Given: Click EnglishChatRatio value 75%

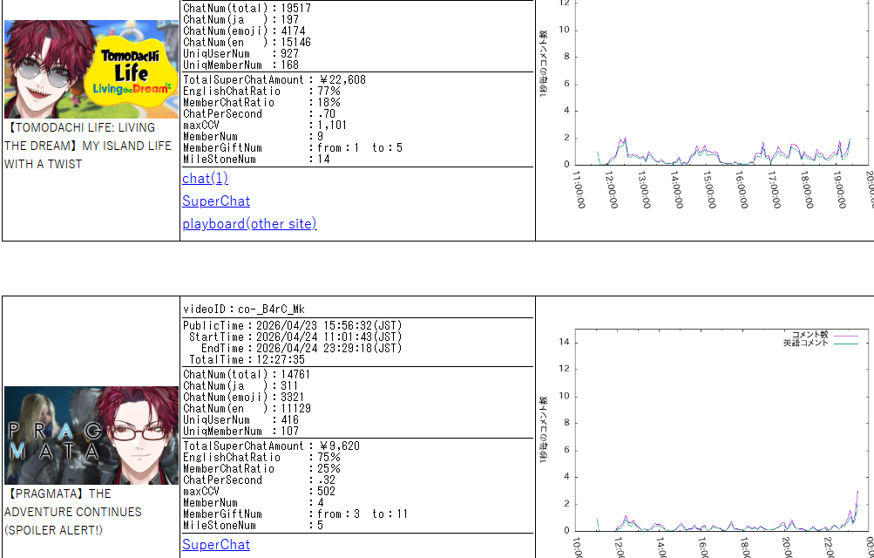Looking at the screenshot, I should [329, 458].
